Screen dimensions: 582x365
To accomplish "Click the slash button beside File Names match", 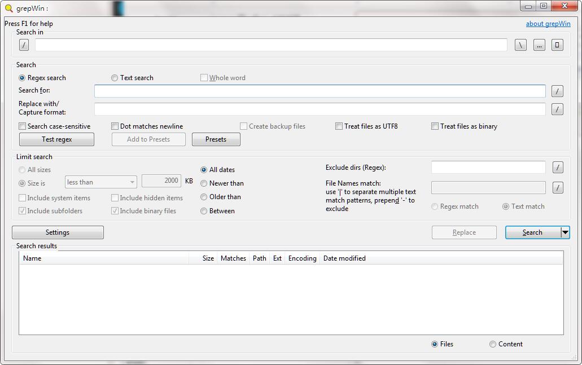I will pos(558,188).
